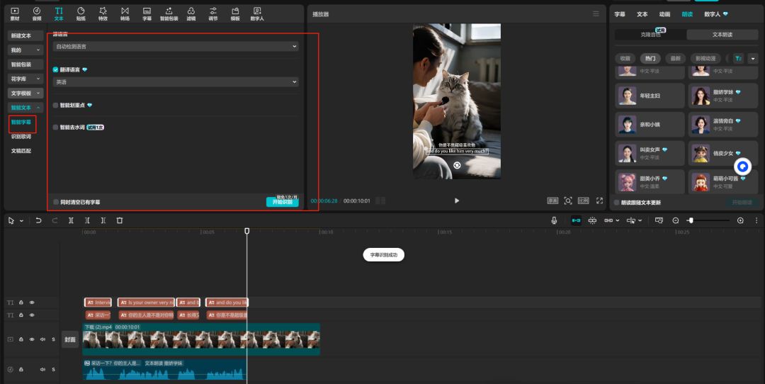Switch to the 字幕 tab in right panel

620,14
